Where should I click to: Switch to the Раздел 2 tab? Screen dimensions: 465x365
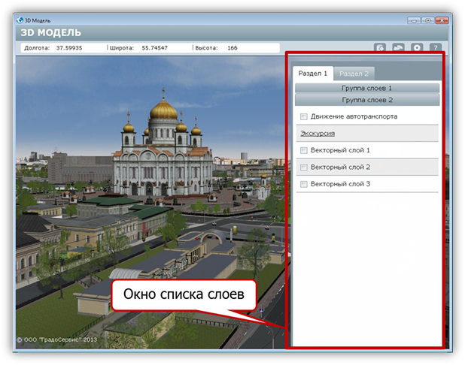[354, 74]
